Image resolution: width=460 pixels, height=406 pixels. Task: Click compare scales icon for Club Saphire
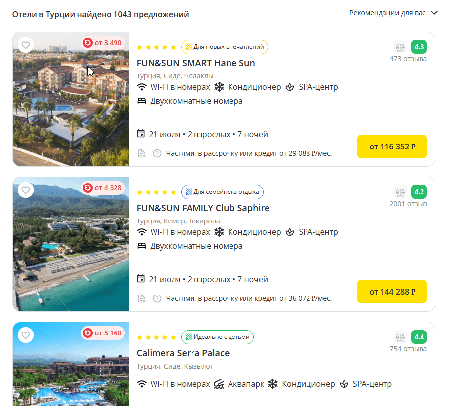[400, 192]
